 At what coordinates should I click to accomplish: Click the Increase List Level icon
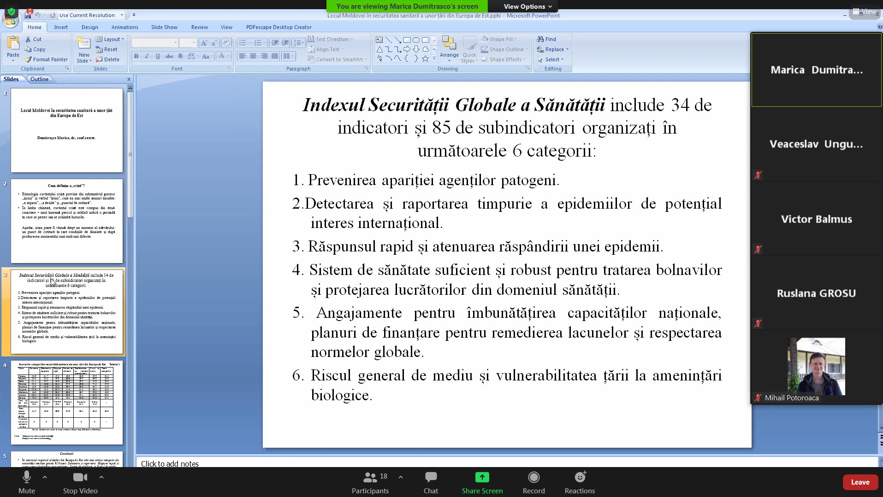click(x=285, y=43)
